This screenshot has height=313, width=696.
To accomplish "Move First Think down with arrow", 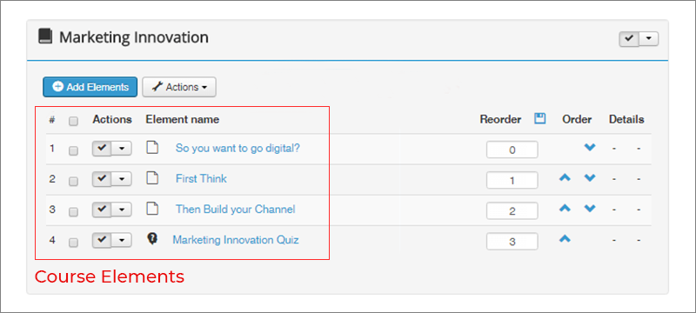I will point(590,178).
